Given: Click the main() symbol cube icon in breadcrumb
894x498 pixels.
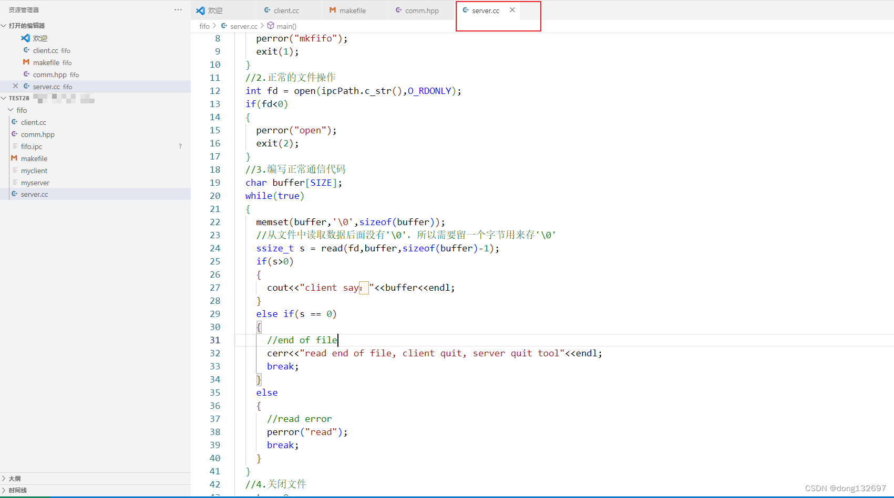Looking at the screenshot, I should click(x=271, y=26).
